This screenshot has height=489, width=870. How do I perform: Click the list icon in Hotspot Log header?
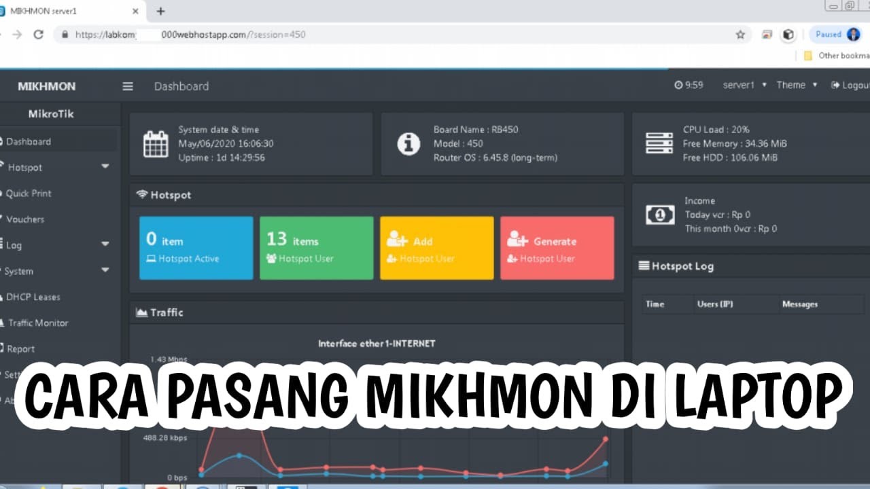pyautogui.click(x=644, y=266)
